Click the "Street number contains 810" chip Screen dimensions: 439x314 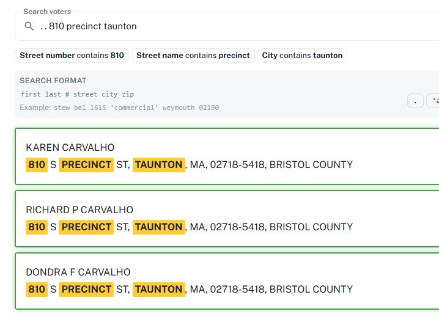72,56
